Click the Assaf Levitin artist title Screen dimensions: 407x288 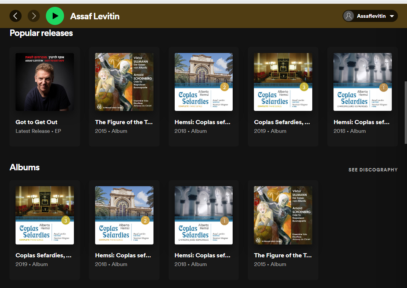point(95,16)
